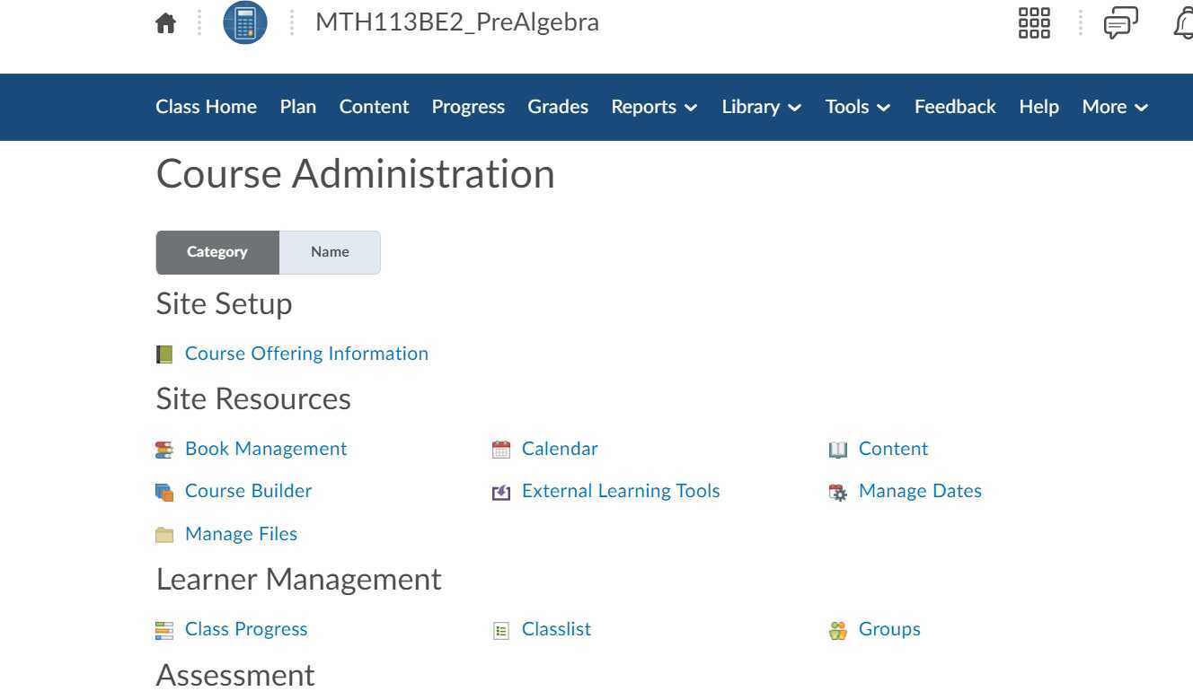The image size is (1193, 700).
Task: Click the Manage Files folder icon
Action: (163, 535)
